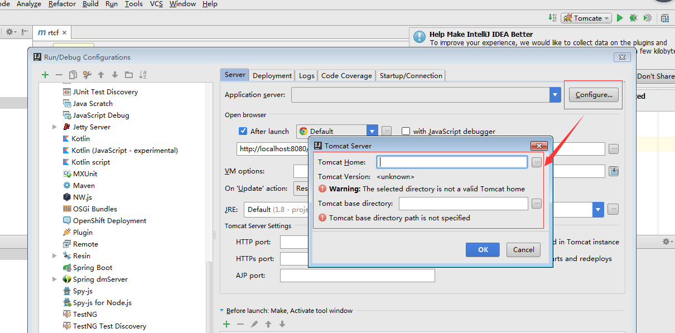675x333 pixels.
Task: Move configuration up arrow in toolbar
Action: (x=101, y=75)
